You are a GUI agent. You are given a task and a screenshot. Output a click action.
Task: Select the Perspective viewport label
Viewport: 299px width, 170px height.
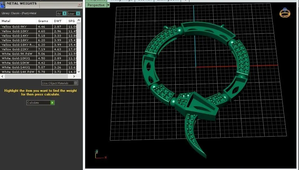96,5
